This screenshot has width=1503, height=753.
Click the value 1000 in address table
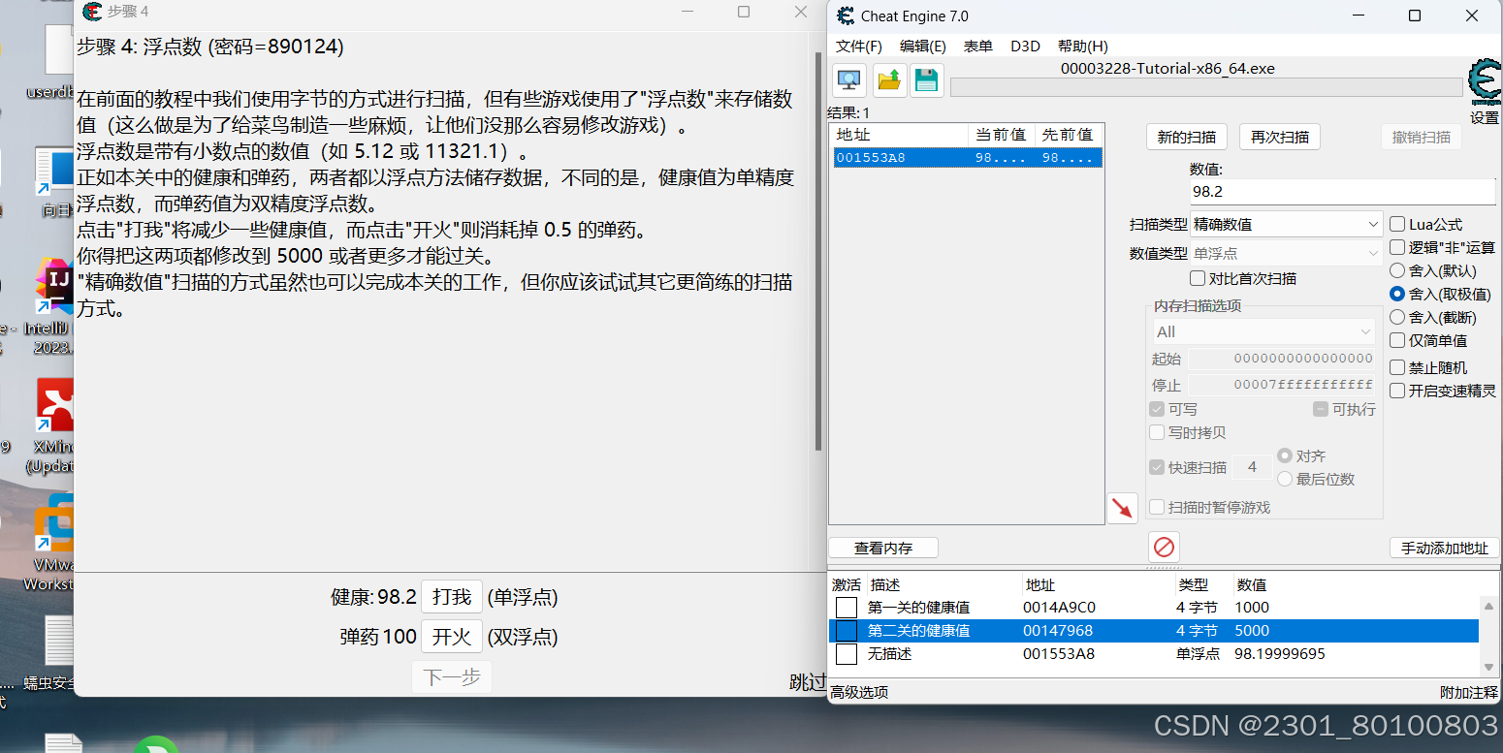pyautogui.click(x=1252, y=608)
